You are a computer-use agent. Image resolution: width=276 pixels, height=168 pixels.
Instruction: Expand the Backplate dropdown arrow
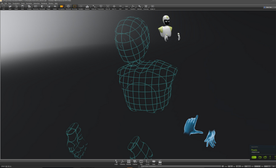[x=64, y=8]
